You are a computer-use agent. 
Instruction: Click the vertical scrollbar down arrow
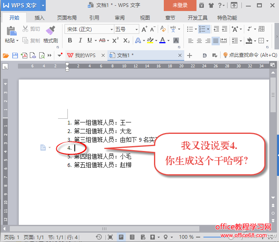tap(273, 198)
